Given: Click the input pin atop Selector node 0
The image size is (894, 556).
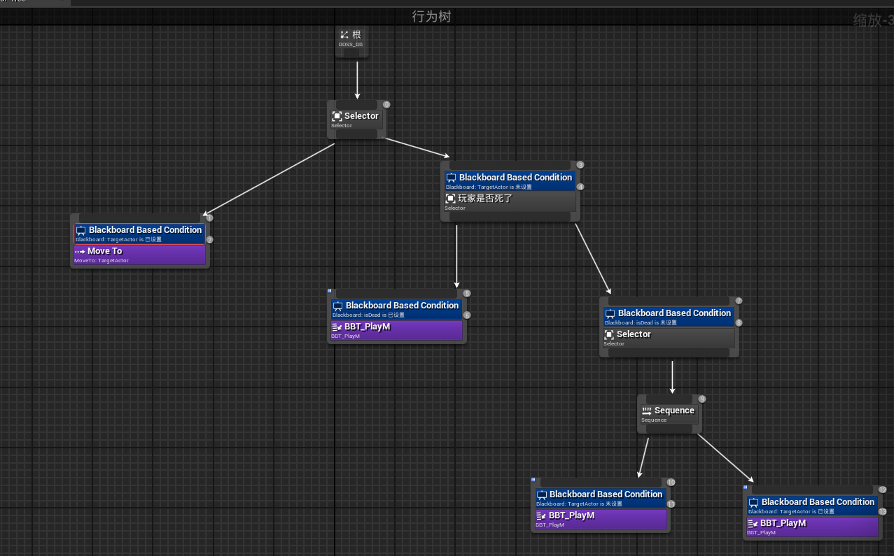Looking at the screenshot, I should pos(357,104).
